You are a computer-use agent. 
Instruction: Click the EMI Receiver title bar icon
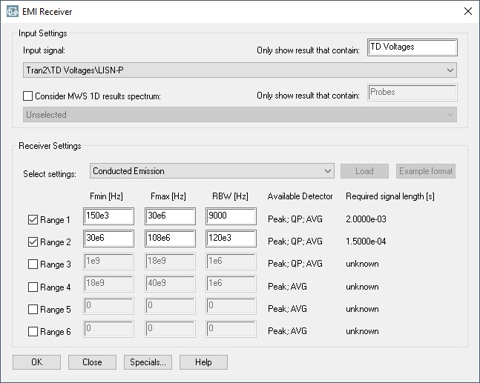pos(12,11)
